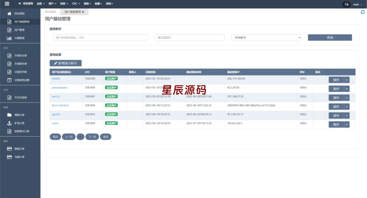Click the 用户管理 document icon in the sidebar
The width and height of the screenshot is (367, 198).
[x=9, y=30]
